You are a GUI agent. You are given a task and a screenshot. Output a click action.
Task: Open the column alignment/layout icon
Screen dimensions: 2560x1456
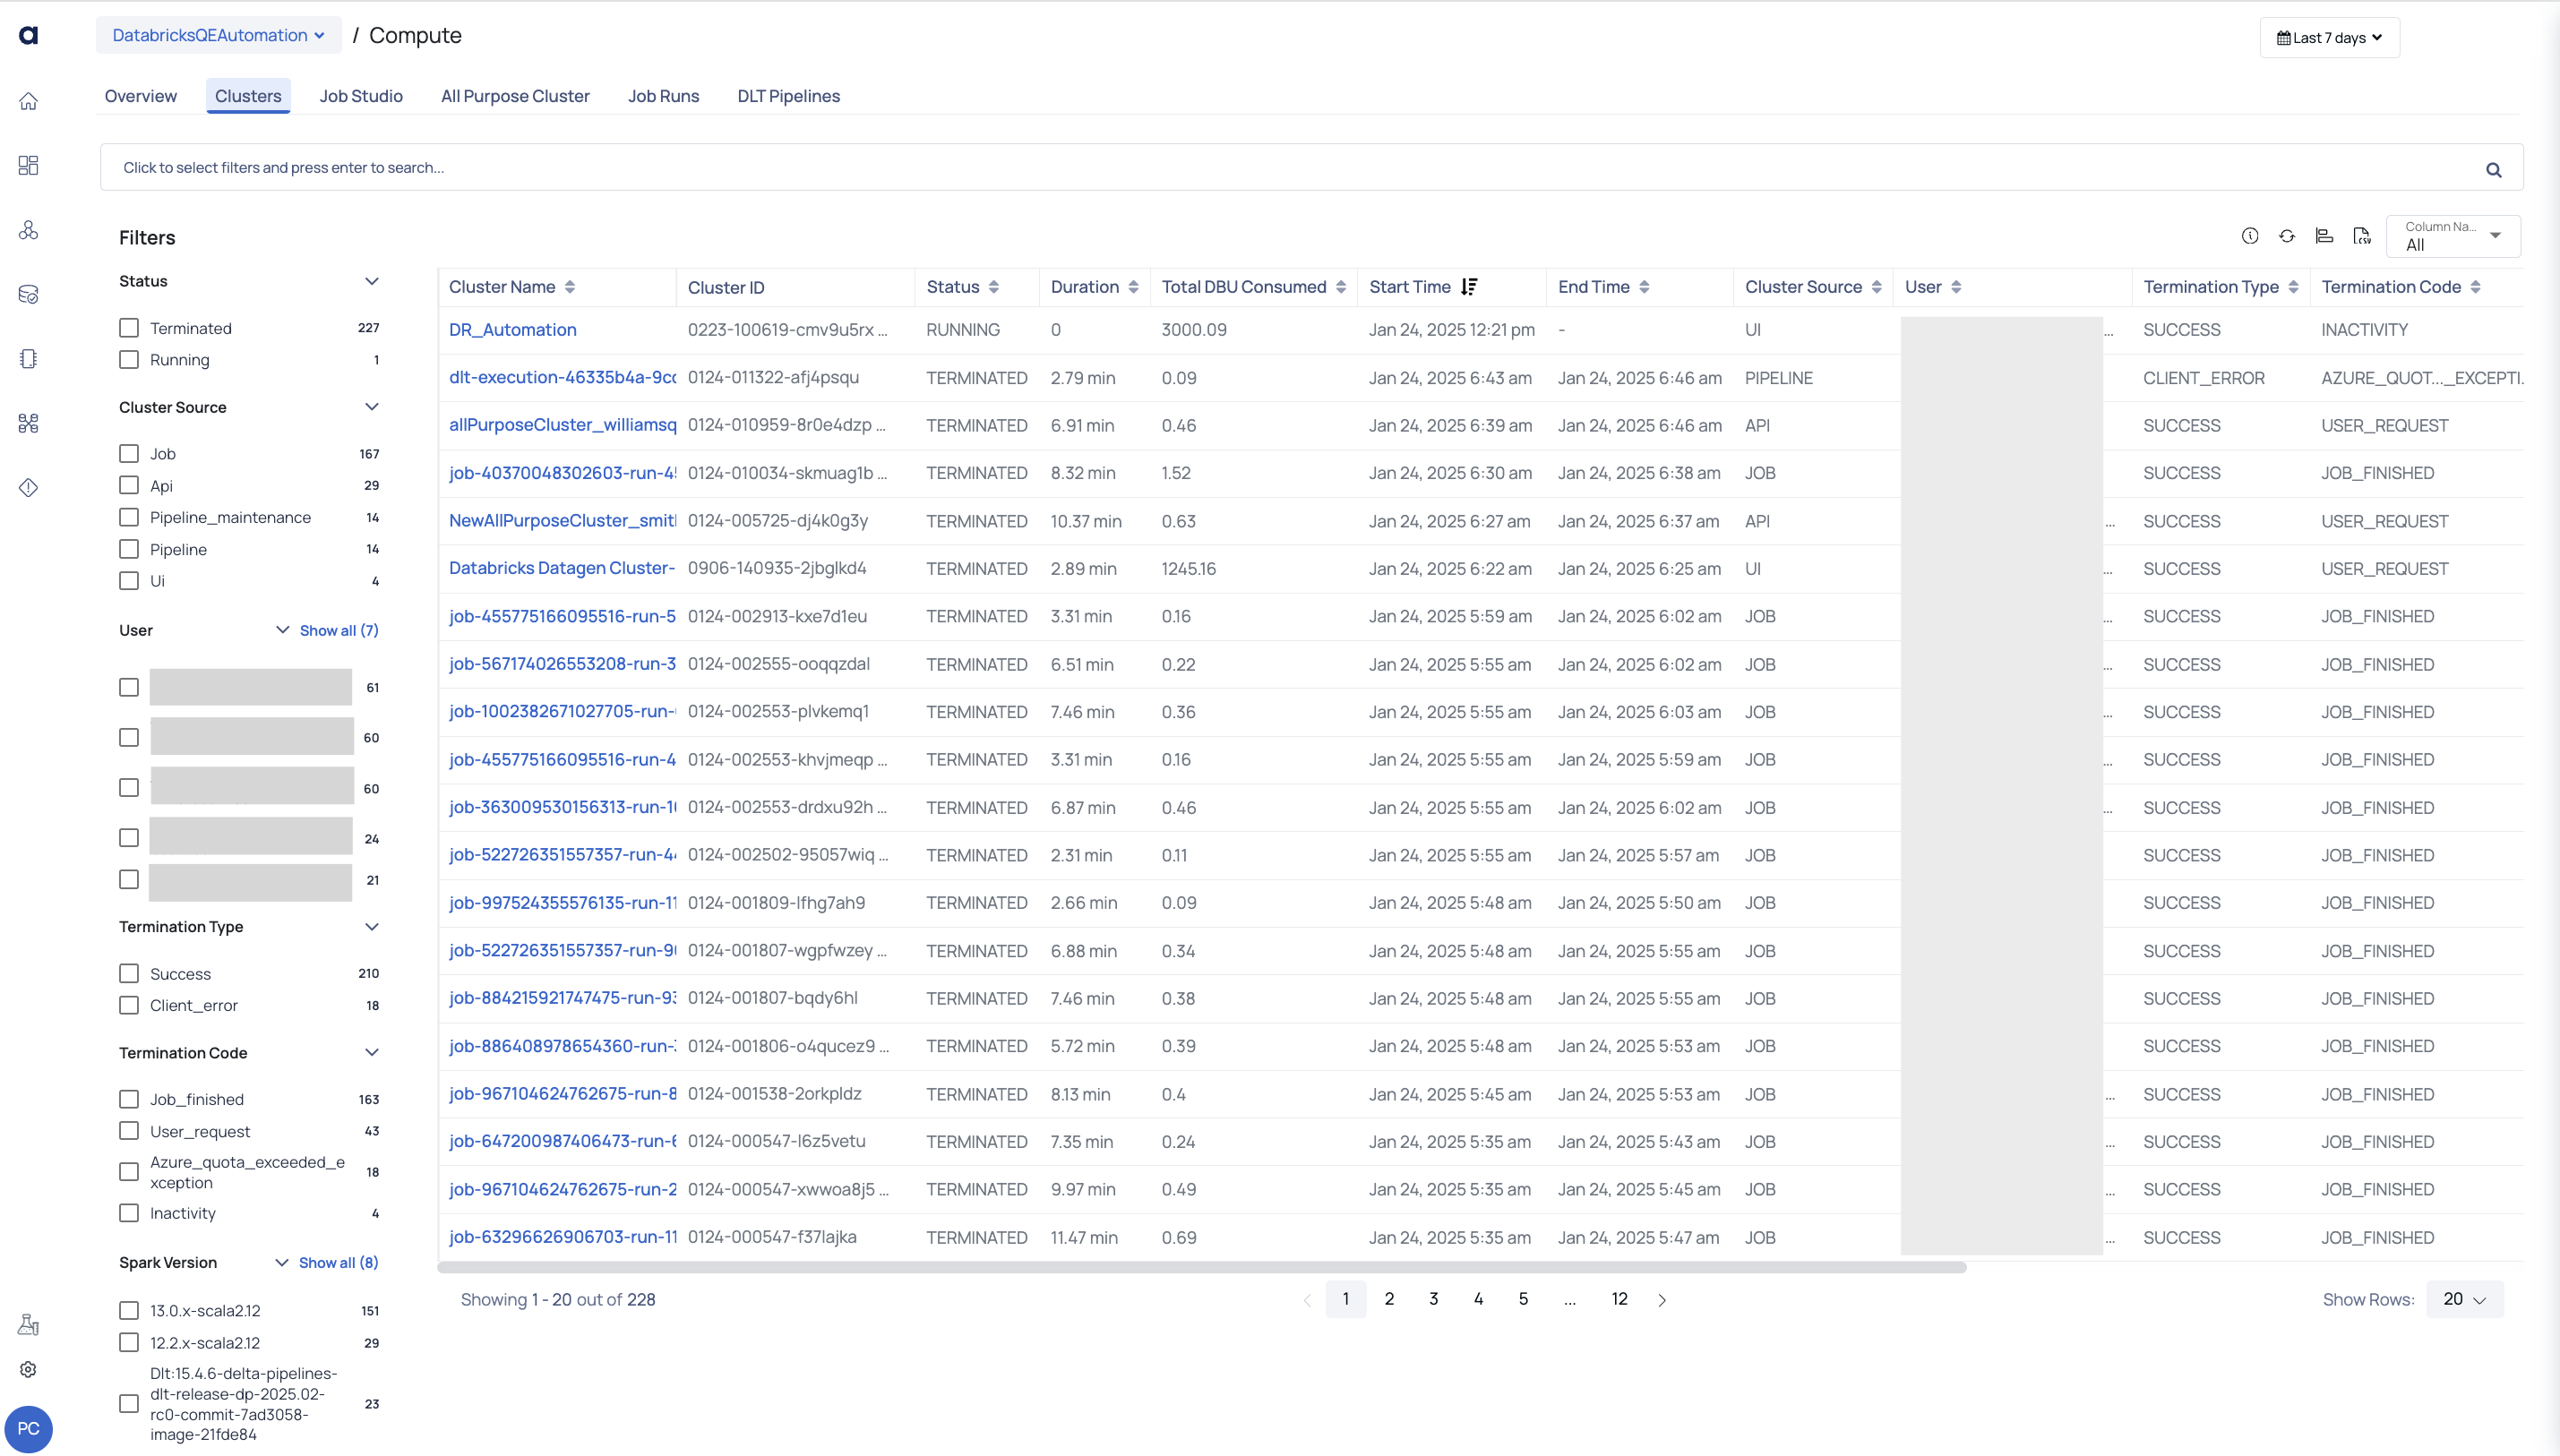click(2324, 236)
